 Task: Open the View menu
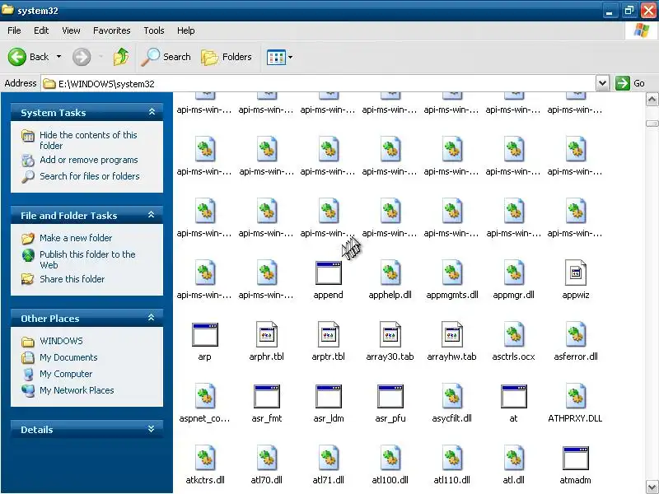(x=71, y=30)
